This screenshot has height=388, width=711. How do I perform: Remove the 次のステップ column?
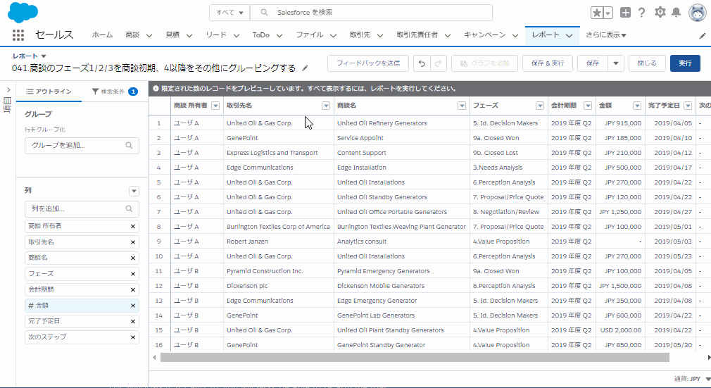[133, 337]
